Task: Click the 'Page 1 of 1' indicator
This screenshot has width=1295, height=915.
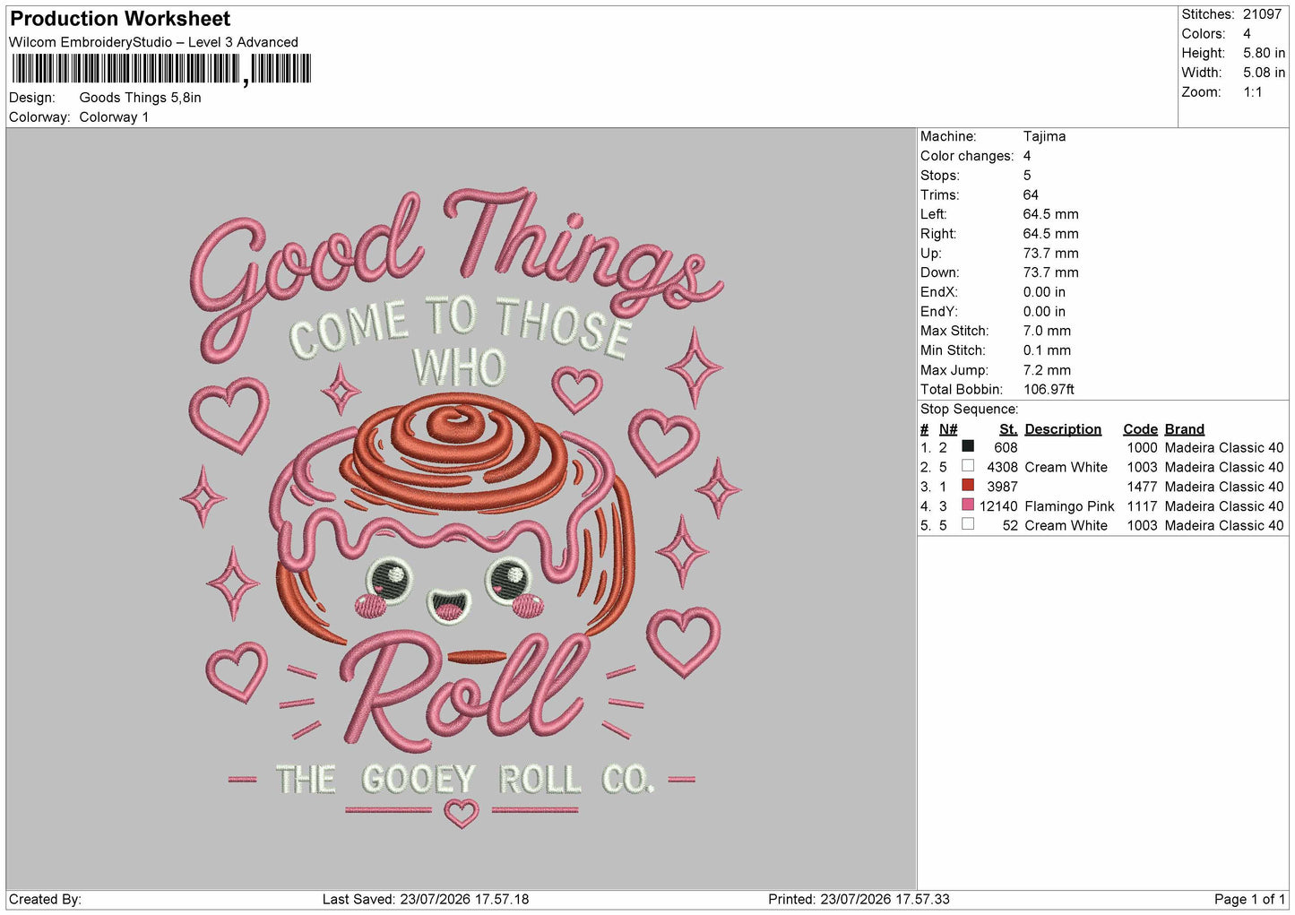Action: (x=1249, y=899)
